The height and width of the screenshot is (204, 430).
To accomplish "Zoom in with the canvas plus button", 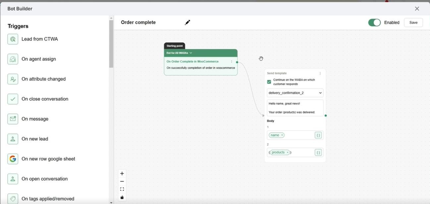I will (x=122, y=174).
